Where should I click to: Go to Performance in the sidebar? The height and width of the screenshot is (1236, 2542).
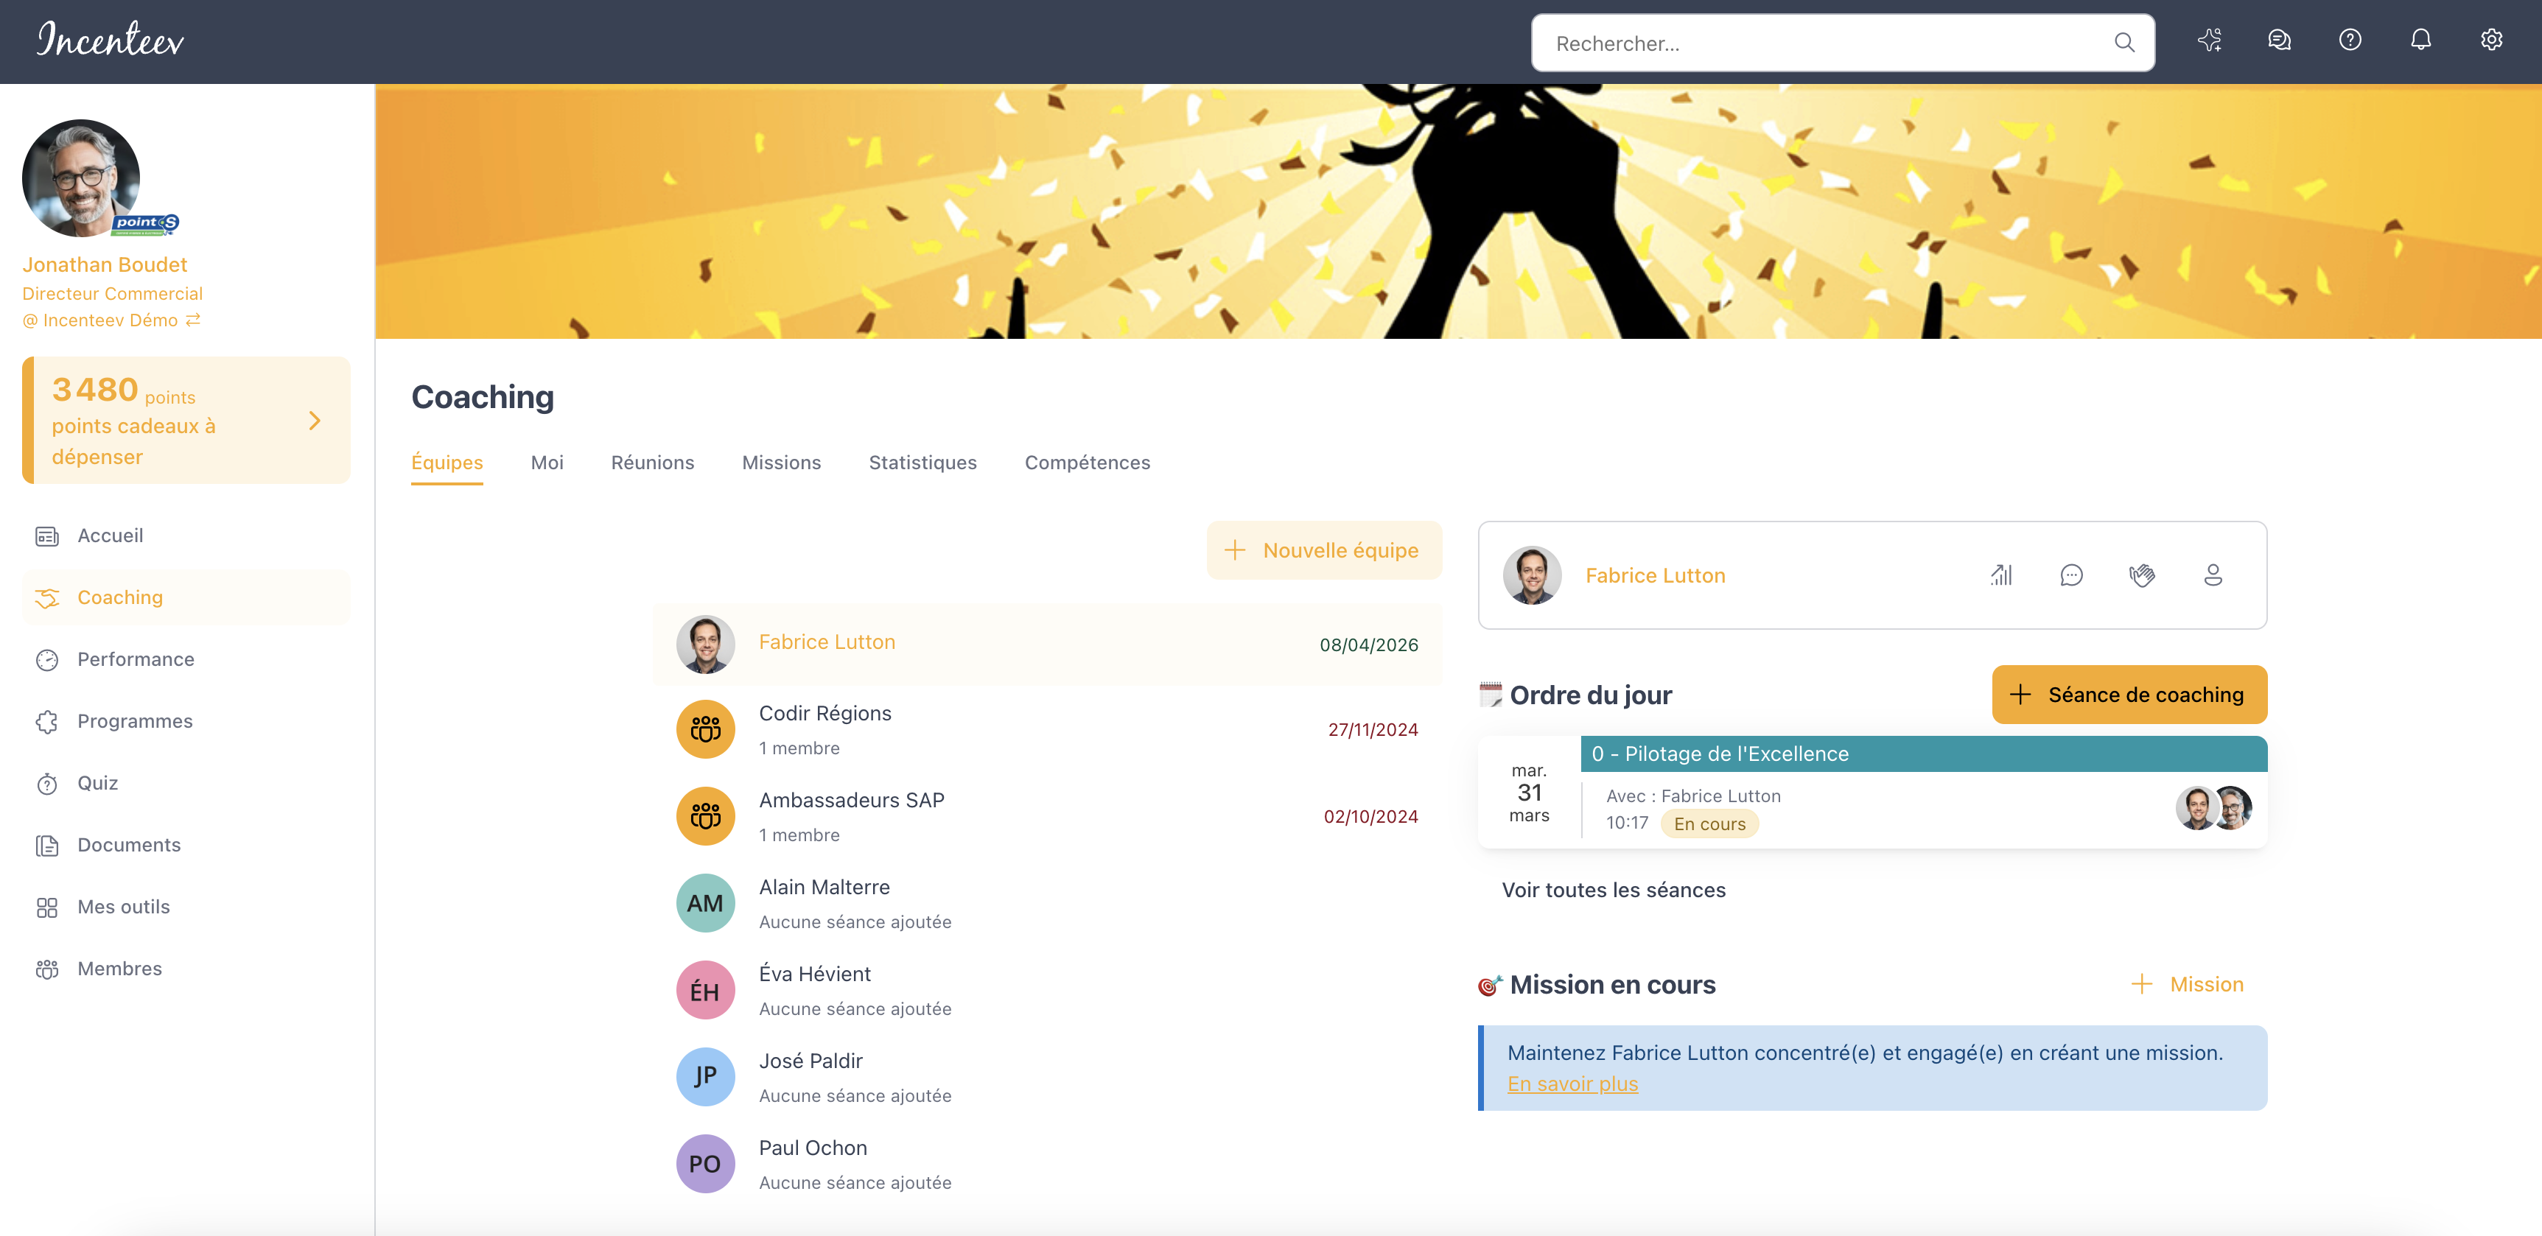[x=135, y=659]
